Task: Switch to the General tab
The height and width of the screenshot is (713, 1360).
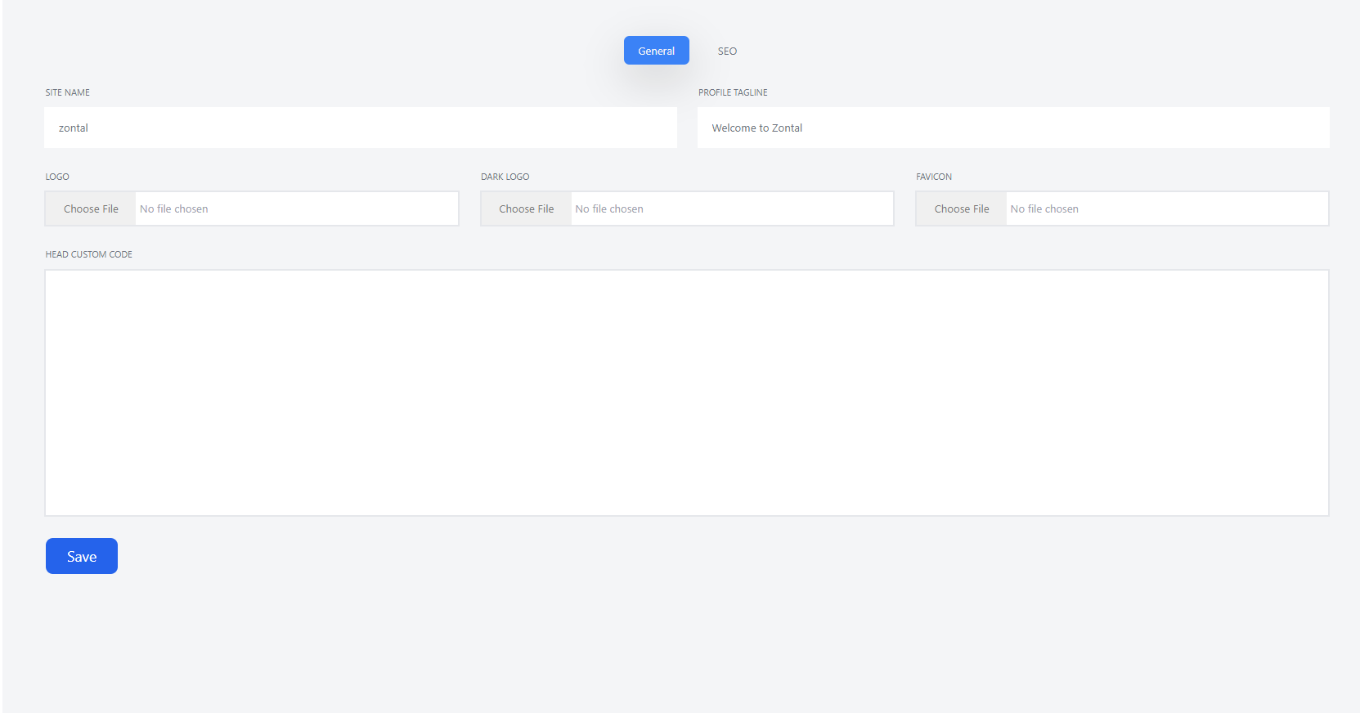Action: (656, 51)
